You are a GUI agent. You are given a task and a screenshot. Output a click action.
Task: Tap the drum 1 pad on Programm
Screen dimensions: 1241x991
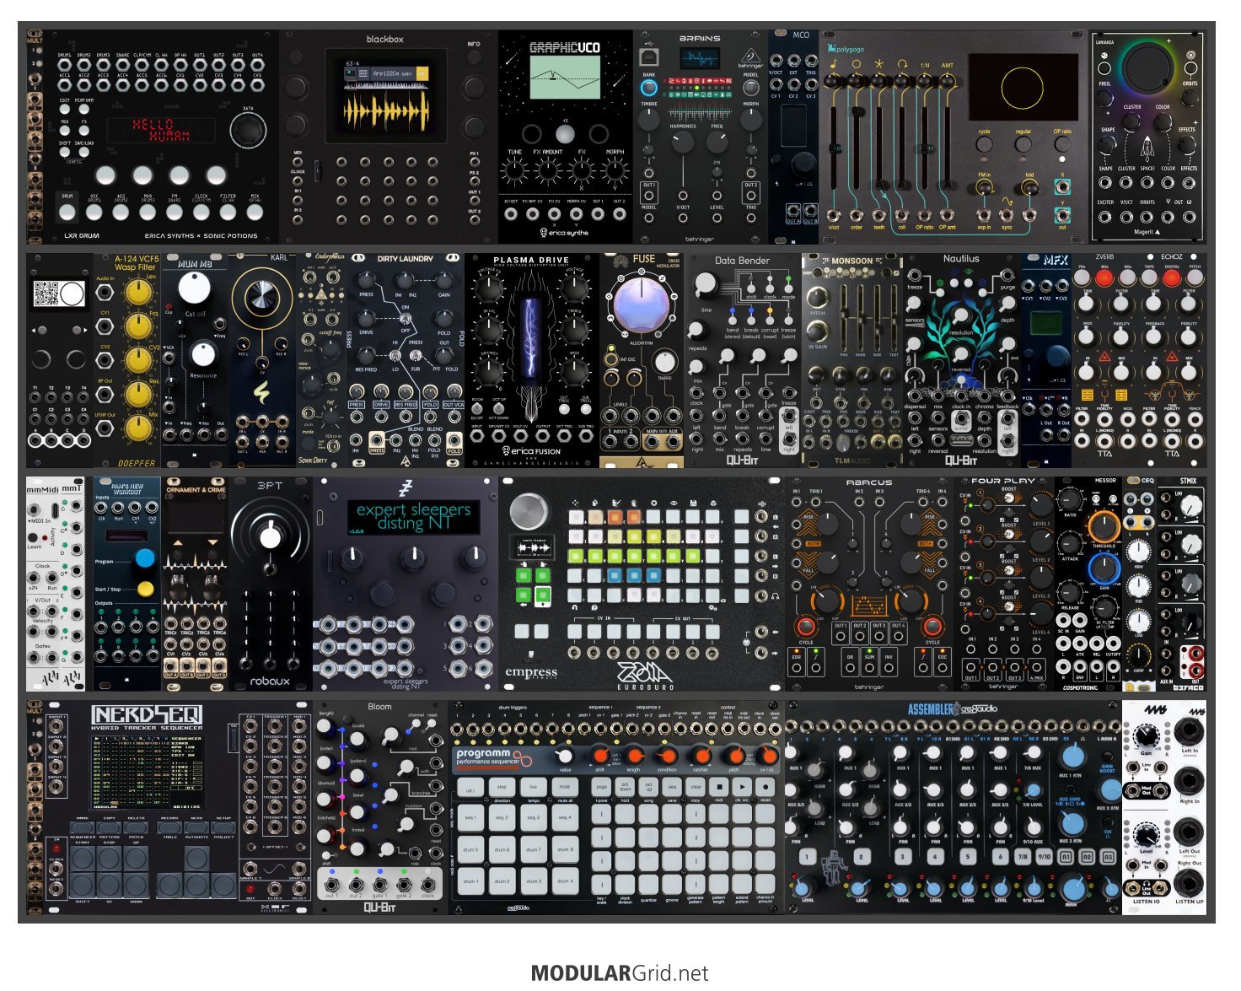[470, 881]
